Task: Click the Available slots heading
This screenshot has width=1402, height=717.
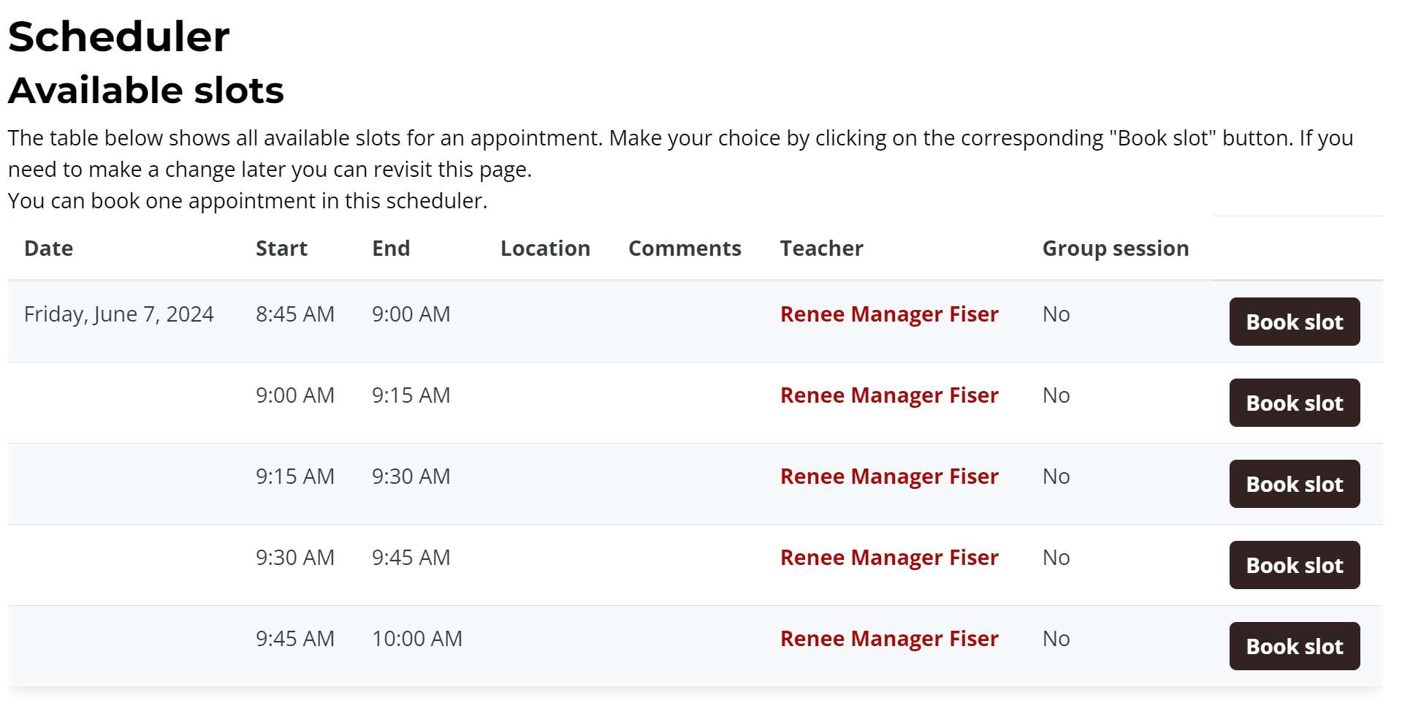Action: (x=146, y=91)
